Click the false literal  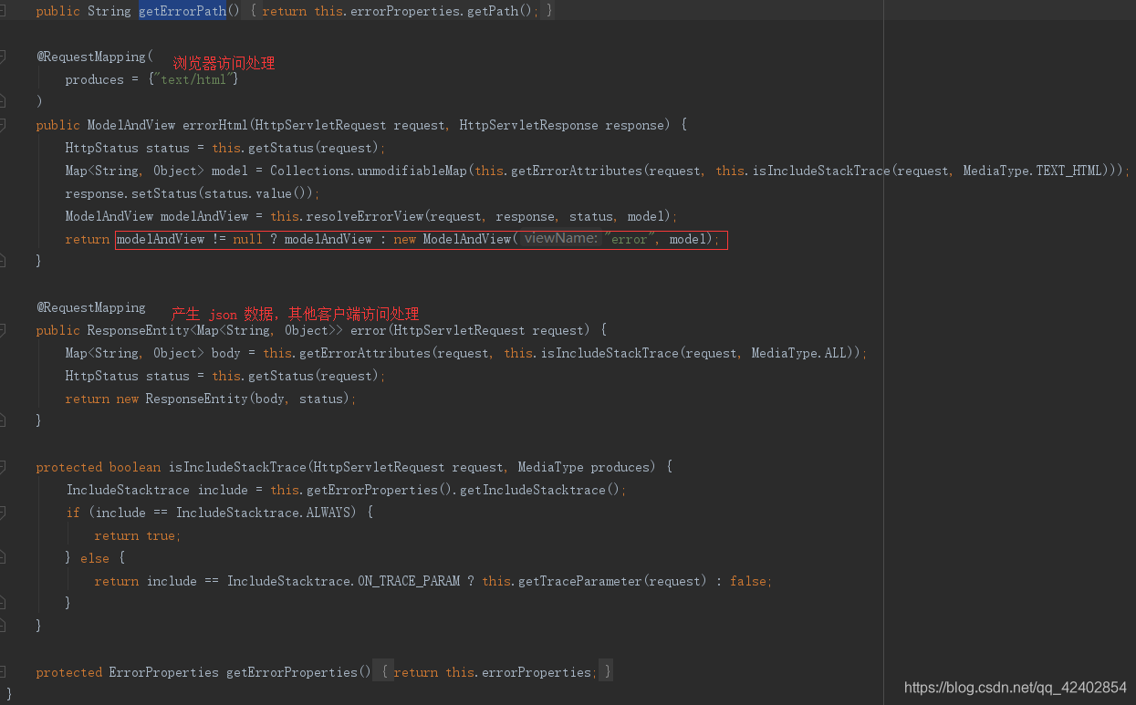(x=748, y=581)
